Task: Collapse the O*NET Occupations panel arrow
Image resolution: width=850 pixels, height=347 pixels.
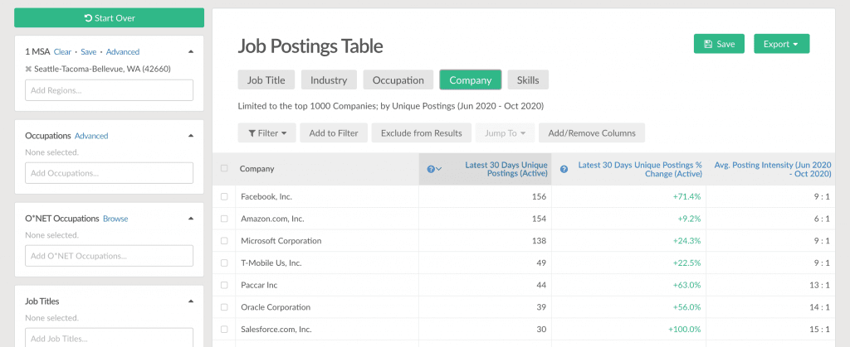Action: [190, 219]
